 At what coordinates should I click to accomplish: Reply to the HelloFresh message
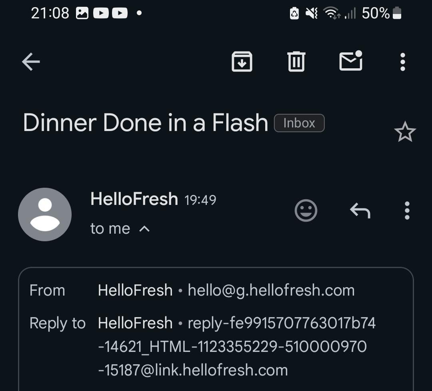(x=360, y=210)
